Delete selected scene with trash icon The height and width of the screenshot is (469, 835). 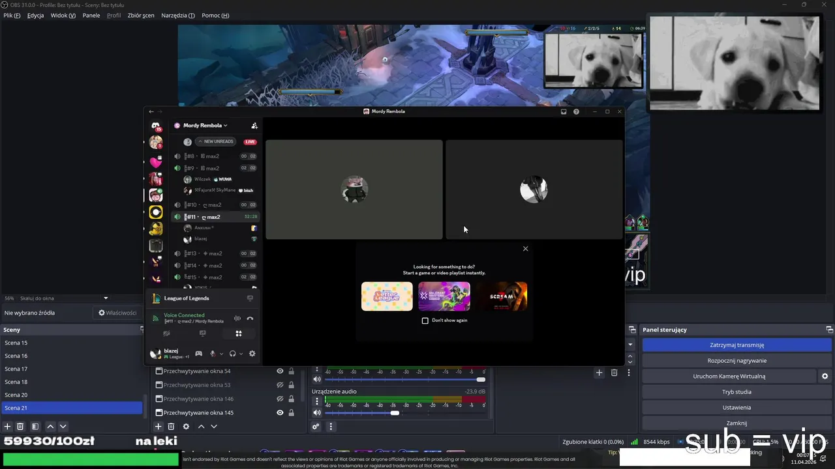20,427
